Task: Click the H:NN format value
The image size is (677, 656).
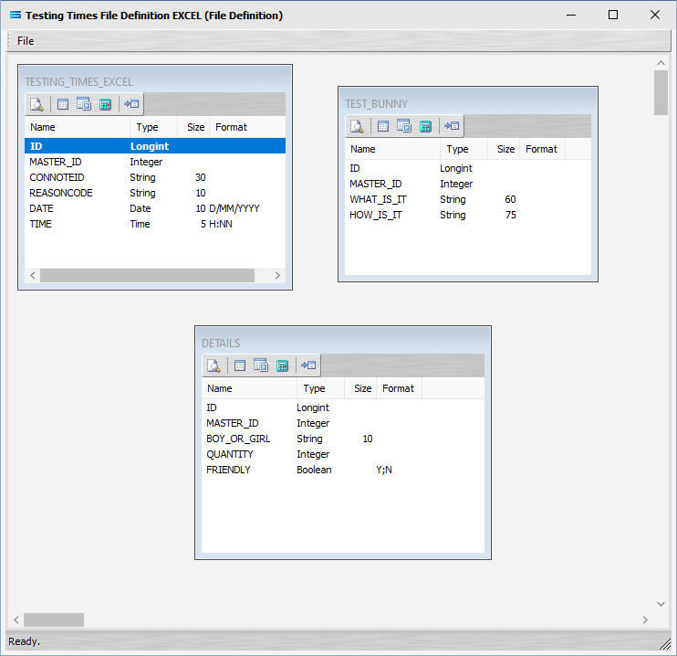Action: [x=221, y=224]
